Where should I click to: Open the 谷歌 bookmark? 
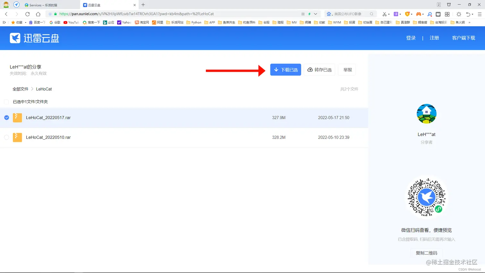pos(55,22)
